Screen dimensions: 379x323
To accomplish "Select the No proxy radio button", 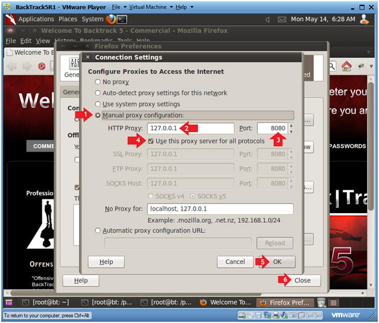I will (x=98, y=82).
